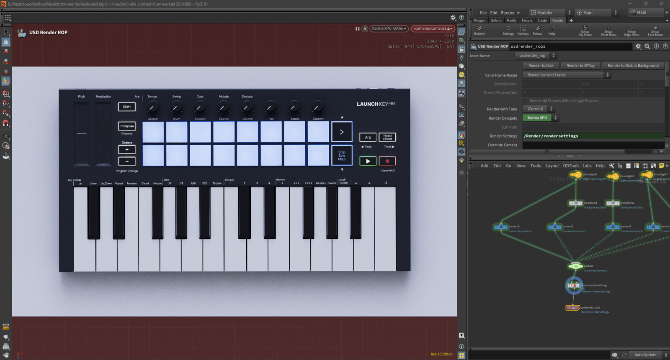Click Setup Obj Menu shelf tool
The image size is (670, 360).
585,31
